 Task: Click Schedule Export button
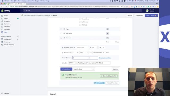[x=66, y=69]
